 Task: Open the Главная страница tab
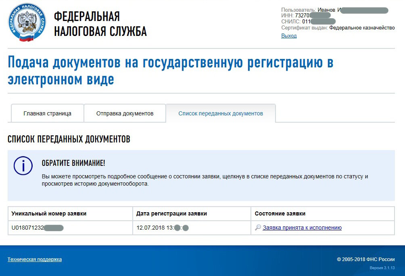tap(47, 113)
